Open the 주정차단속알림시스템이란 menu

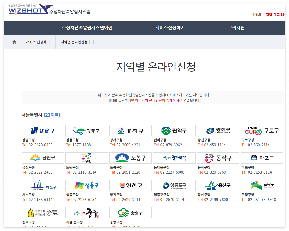tap(87, 28)
